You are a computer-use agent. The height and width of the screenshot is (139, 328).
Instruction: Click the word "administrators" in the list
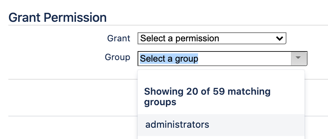click(177, 125)
